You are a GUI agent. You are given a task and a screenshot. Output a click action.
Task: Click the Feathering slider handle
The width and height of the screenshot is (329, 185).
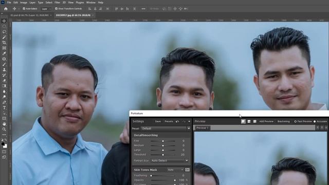click(x=151, y=176)
